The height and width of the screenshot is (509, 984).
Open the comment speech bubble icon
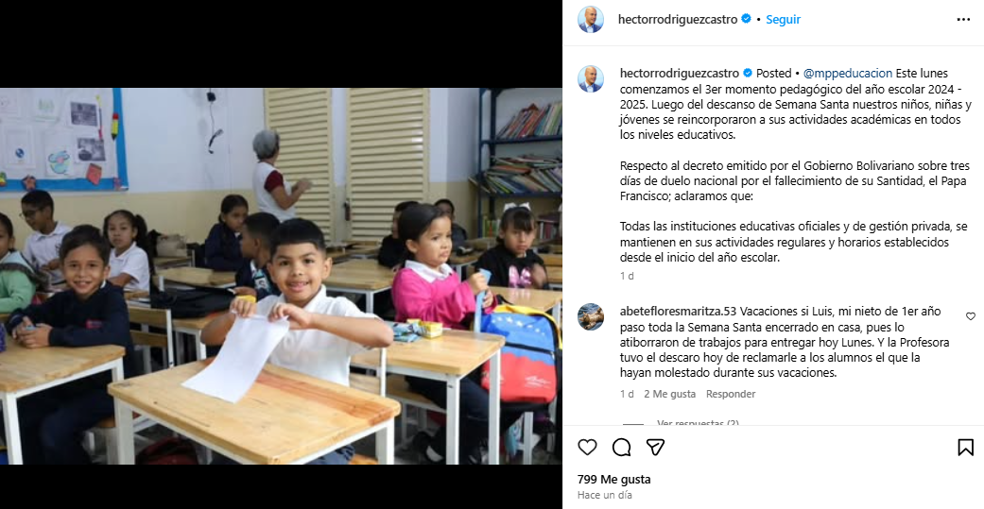[x=621, y=447]
